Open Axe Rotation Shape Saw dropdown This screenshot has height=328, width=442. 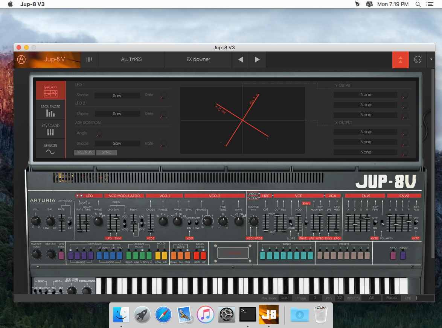[x=117, y=143]
